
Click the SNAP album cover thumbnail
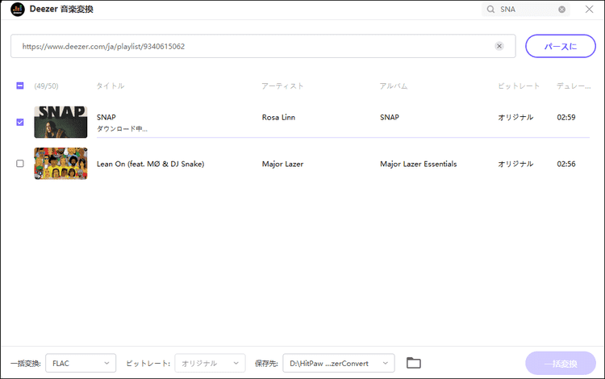tap(60, 123)
